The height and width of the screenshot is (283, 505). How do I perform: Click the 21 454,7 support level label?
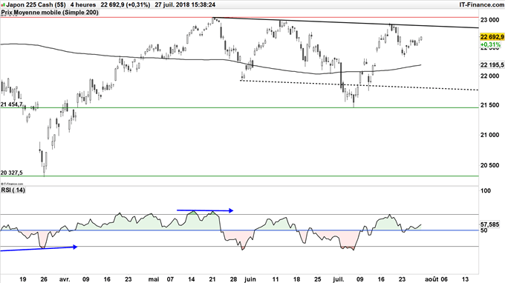[12, 104]
